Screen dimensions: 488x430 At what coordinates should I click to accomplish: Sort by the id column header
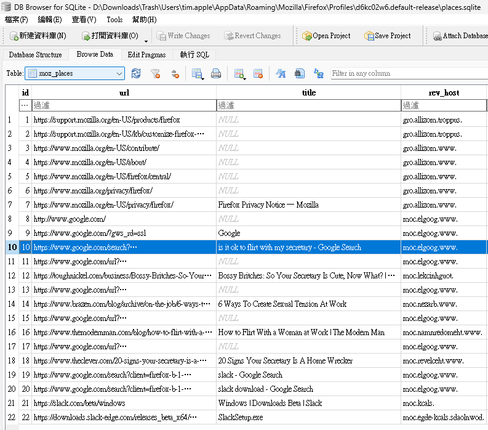point(25,92)
